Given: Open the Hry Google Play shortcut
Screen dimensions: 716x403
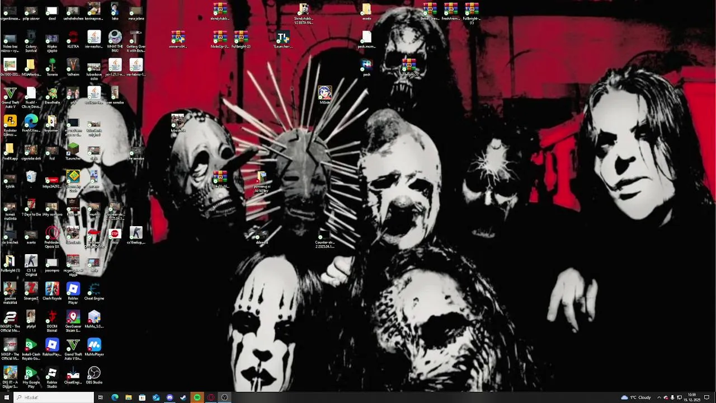Looking at the screenshot, I should (31, 376).
